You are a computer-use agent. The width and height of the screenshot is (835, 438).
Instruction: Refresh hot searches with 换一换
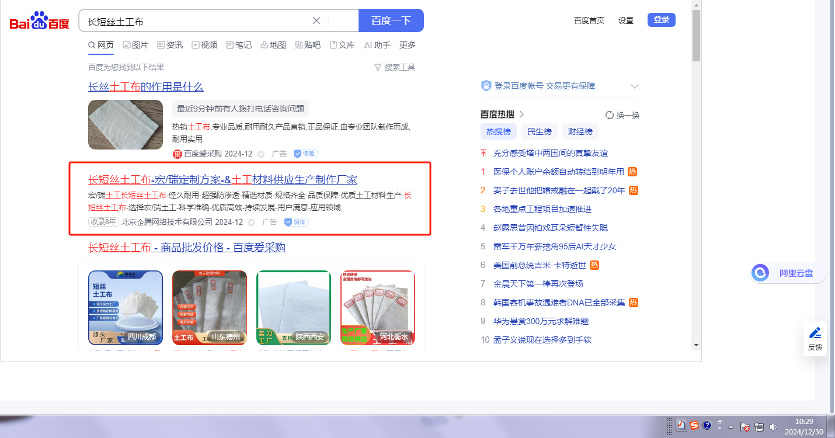pyautogui.click(x=622, y=115)
